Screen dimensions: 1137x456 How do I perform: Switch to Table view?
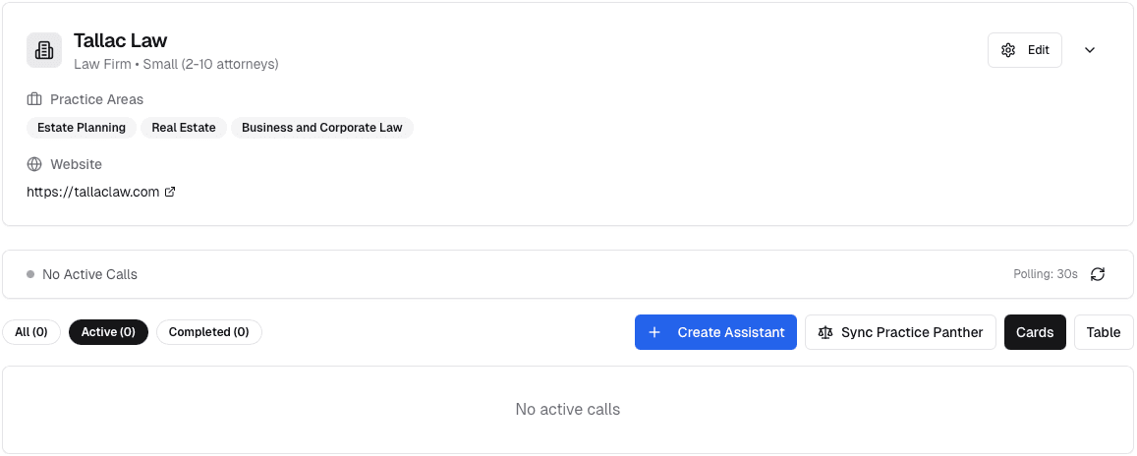(x=1104, y=332)
